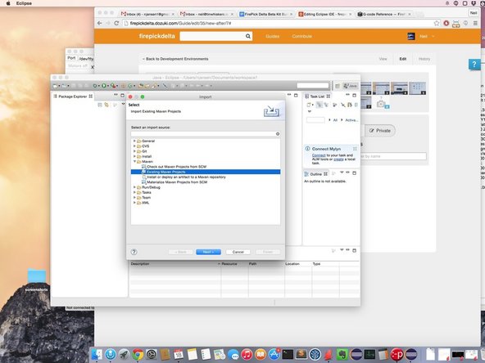Viewport: 485px width, 363px height.
Task: Select Materialize Maven Projects from SCM
Action: coord(177,182)
